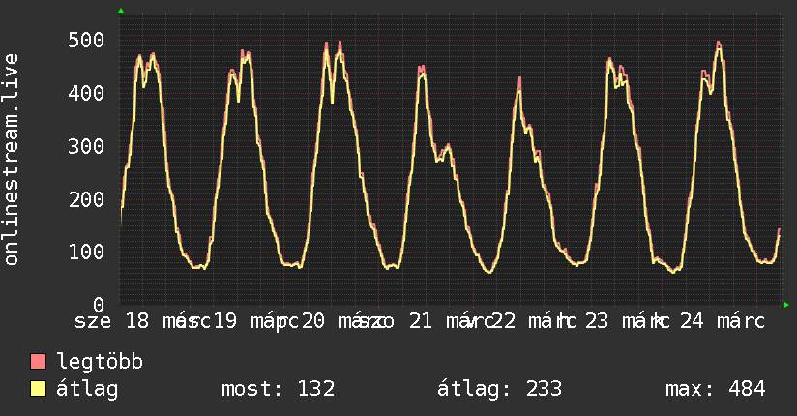
Task: Click the legtöbb legend label
Action: coord(100,362)
